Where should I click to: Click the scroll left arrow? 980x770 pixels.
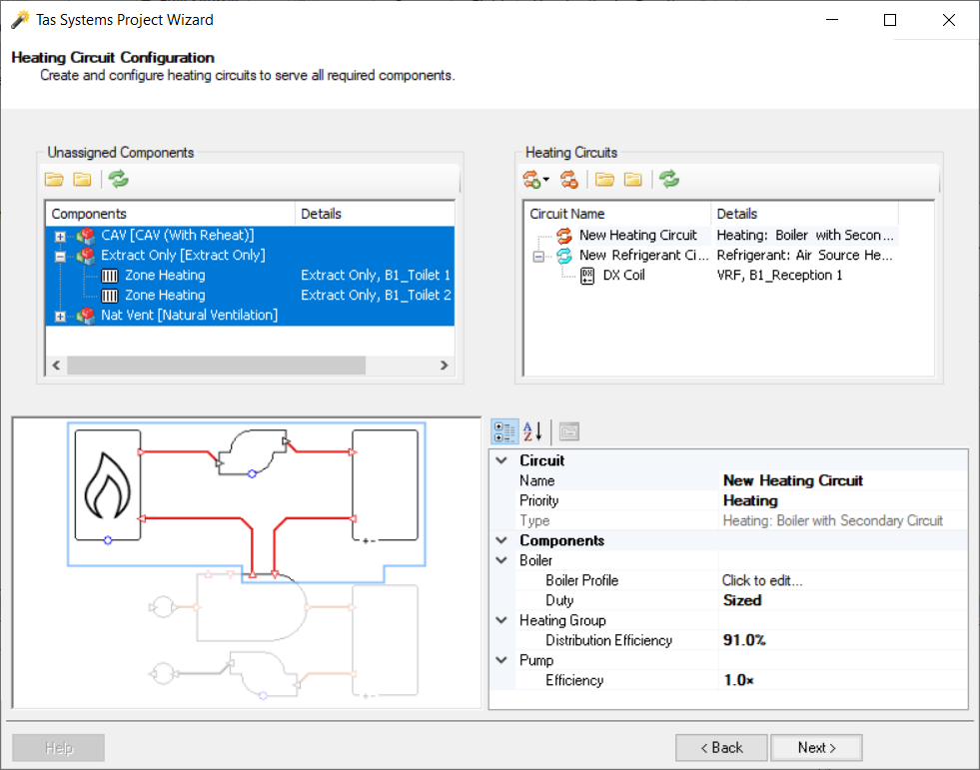[x=56, y=366]
